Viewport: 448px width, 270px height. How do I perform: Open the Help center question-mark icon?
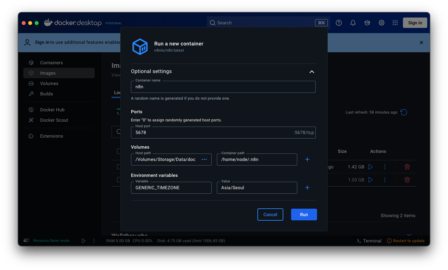pyautogui.click(x=339, y=23)
